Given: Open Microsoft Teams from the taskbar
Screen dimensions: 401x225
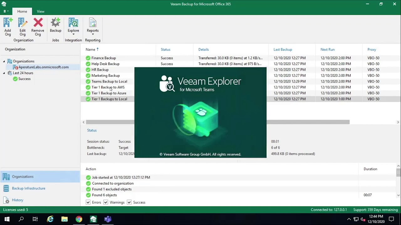Looking at the screenshot, I should 108,219.
